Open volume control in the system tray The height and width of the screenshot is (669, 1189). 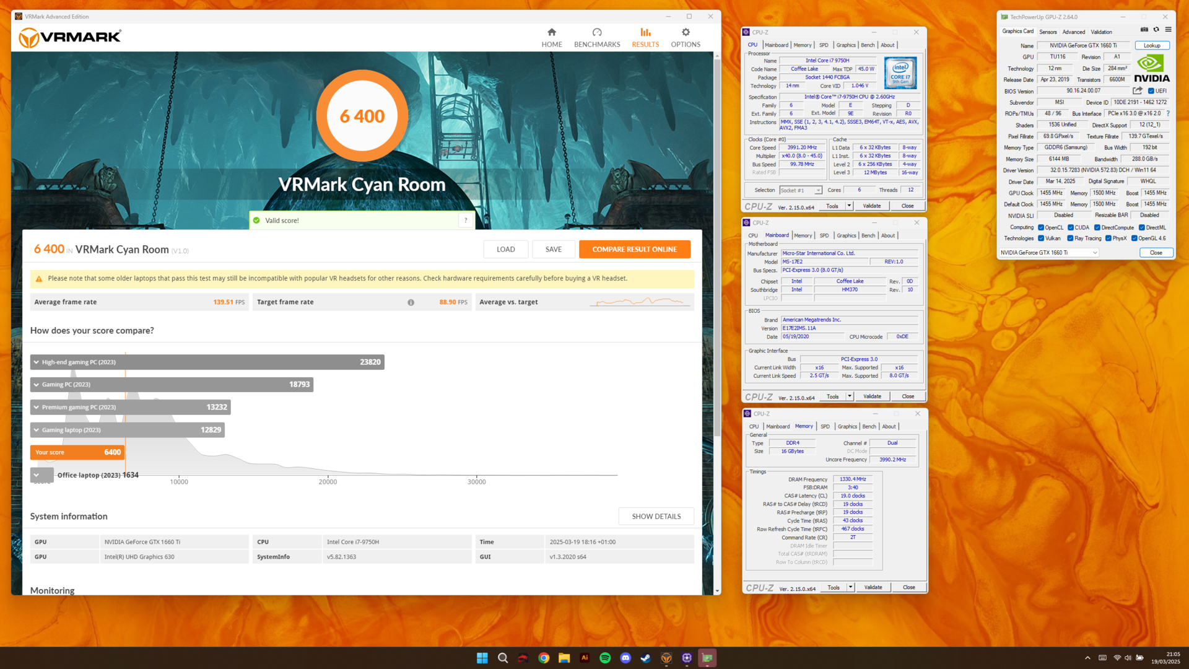tap(1128, 658)
